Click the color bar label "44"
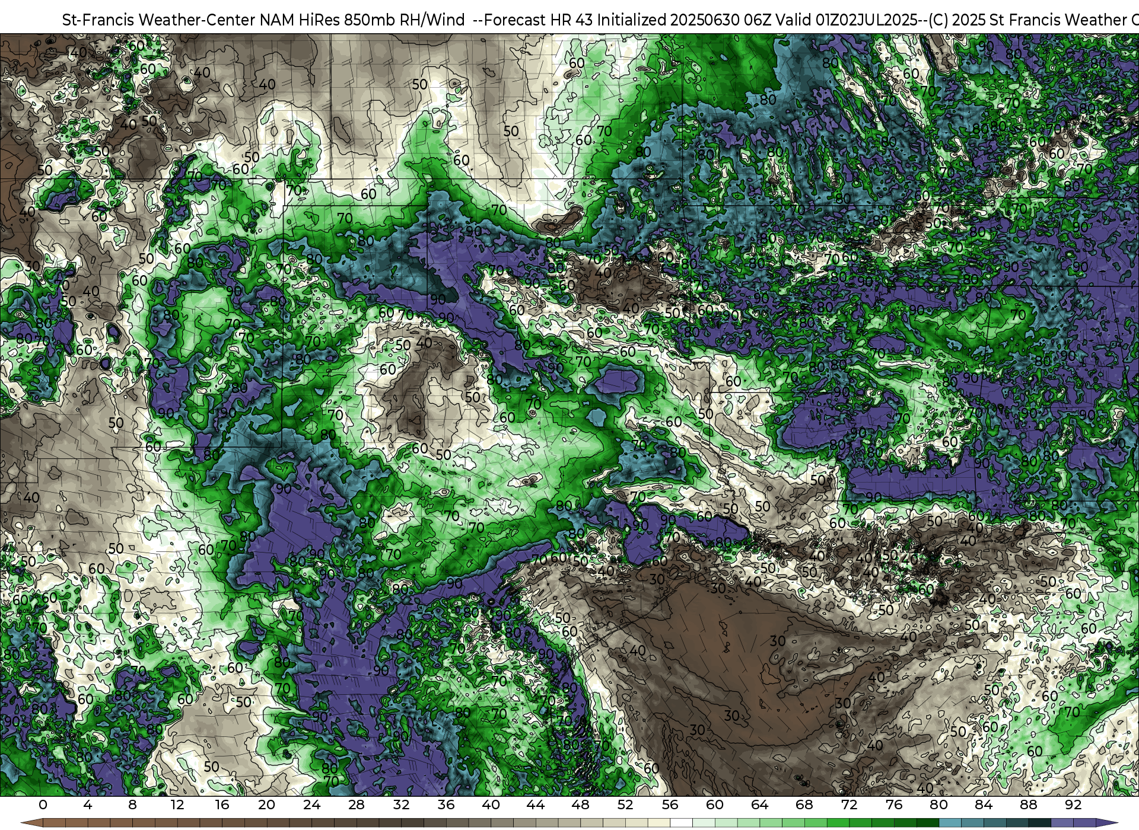The image size is (1139, 830). coord(535,805)
